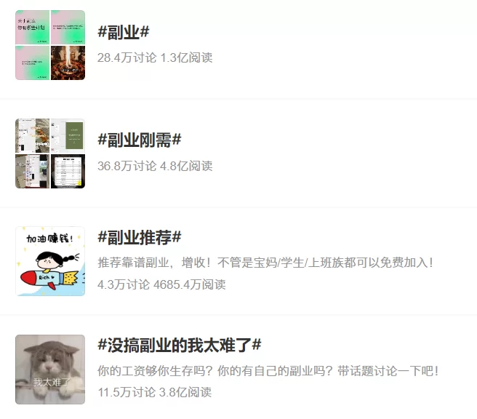Click the bottom-left photo tile in #副业刚需# collage
This screenshot has height=419, width=477.
[32, 172]
